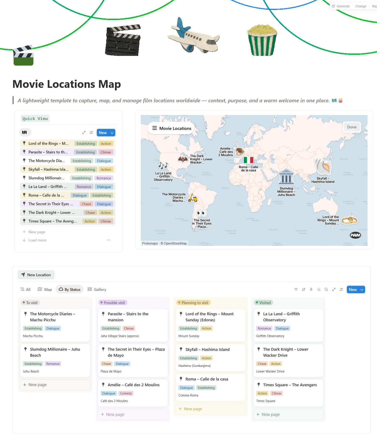
Task: Click the sort icon in the database toolbar
Action: [x=303, y=290]
